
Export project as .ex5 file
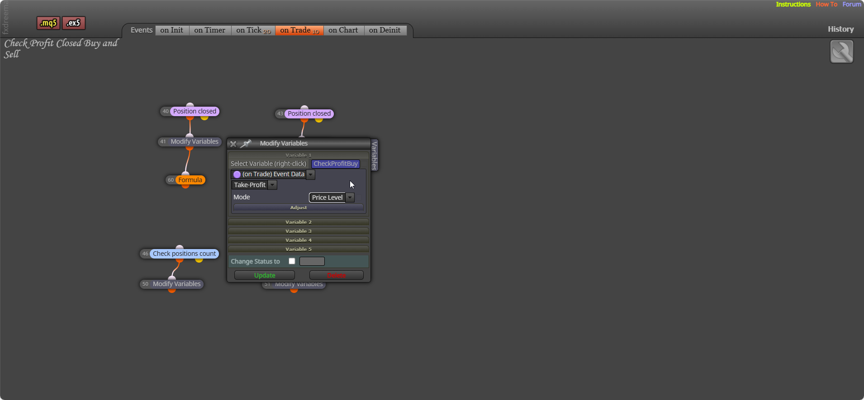click(x=74, y=23)
